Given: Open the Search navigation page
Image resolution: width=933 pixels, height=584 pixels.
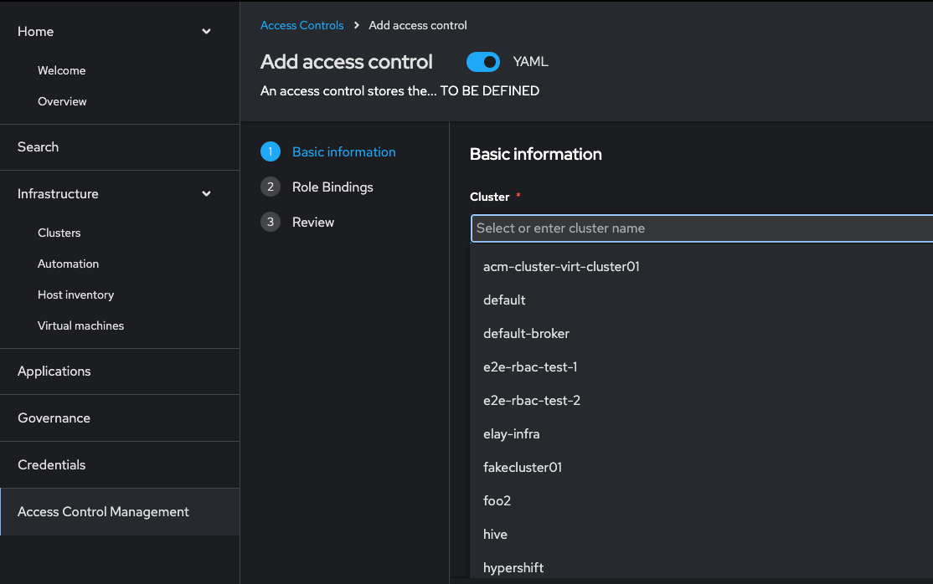Looking at the screenshot, I should tap(39, 147).
